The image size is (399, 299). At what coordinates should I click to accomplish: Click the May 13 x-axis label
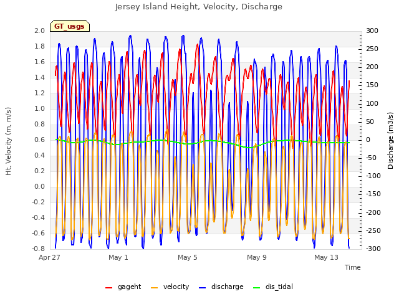point(326,257)
